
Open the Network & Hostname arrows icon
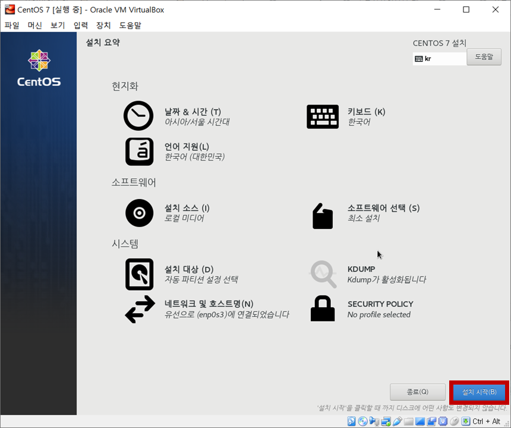(140, 309)
